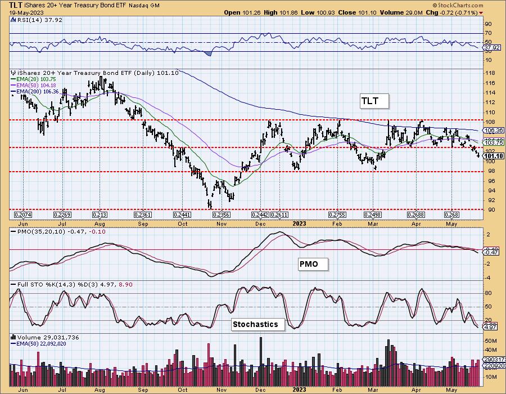Click the 0.2361 label near Sep
The height and width of the screenshot is (394, 506).
point(143,215)
